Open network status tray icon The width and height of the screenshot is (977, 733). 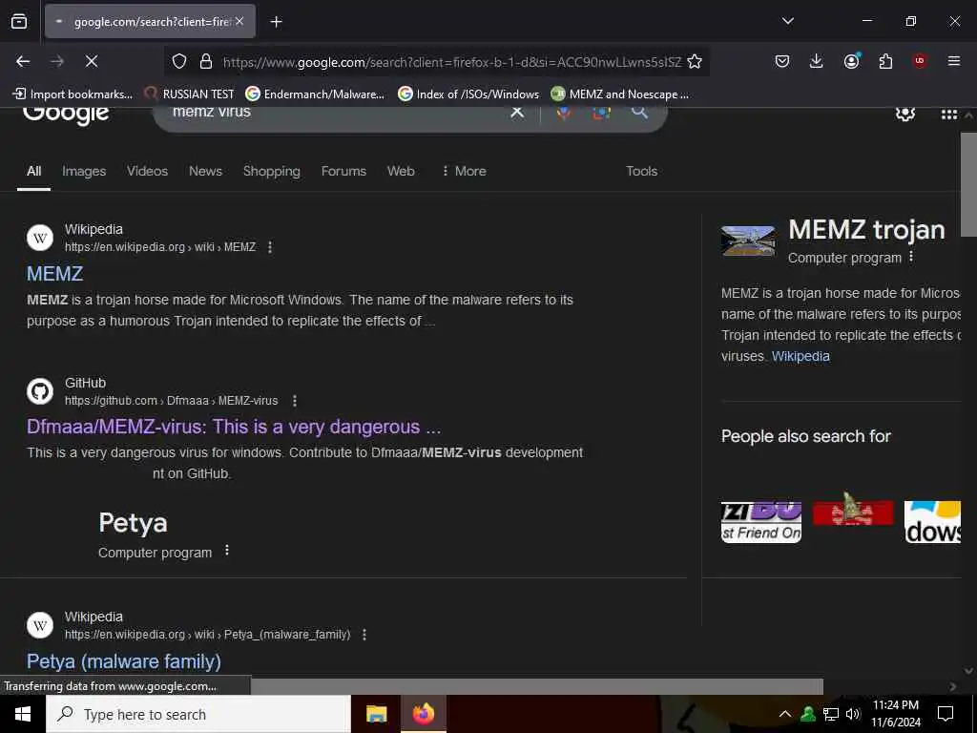pyautogui.click(x=830, y=714)
